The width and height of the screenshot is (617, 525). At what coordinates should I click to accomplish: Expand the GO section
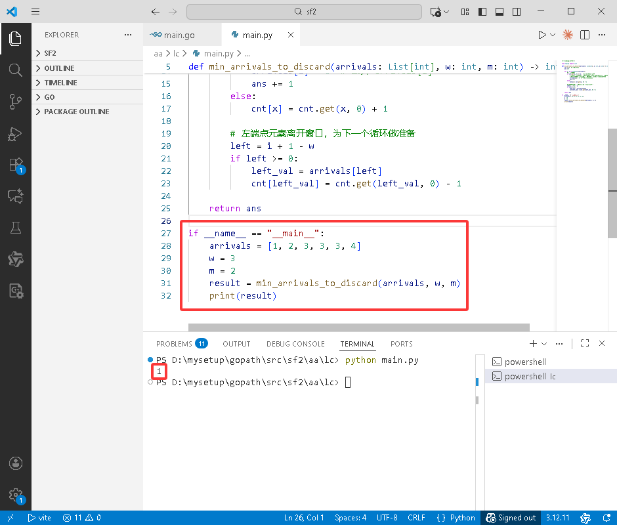click(87, 97)
